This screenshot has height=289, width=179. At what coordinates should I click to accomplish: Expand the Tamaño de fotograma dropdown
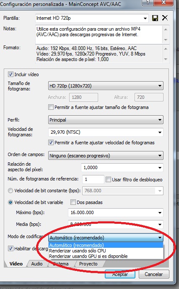pos(106,86)
